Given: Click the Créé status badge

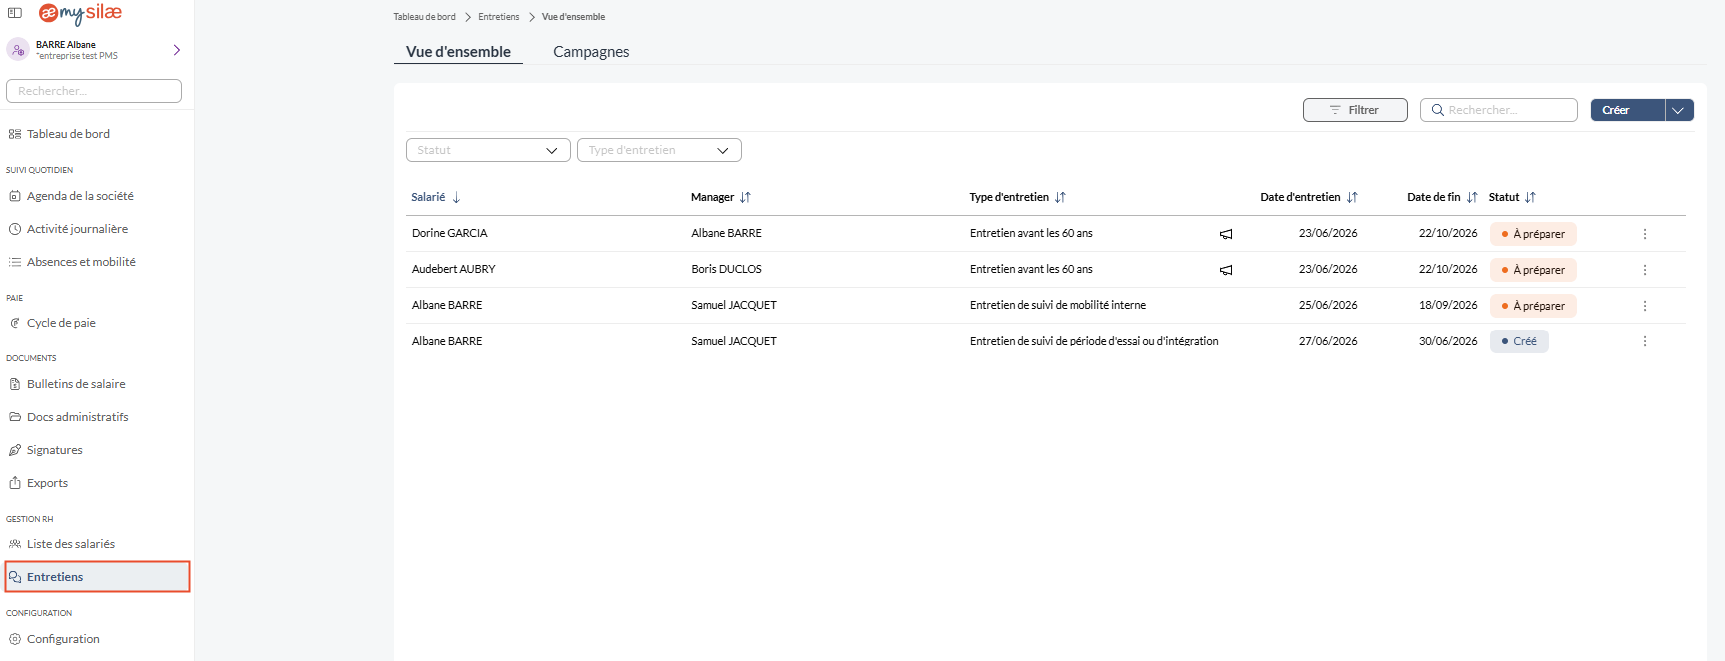Looking at the screenshot, I should [1519, 341].
